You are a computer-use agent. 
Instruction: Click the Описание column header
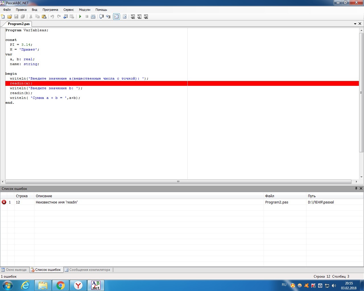pos(44,196)
